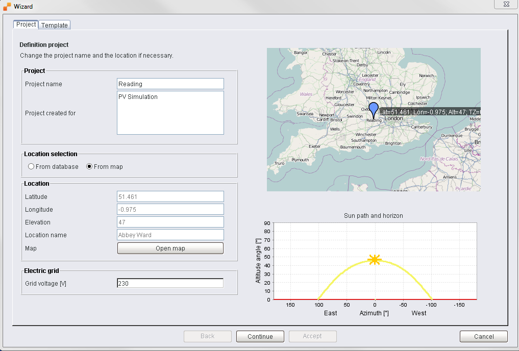Click the Wizard app icon in title bar
Image resolution: width=519 pixels, height=351 pixels.
pyautogui.click(x=7, y=7)
